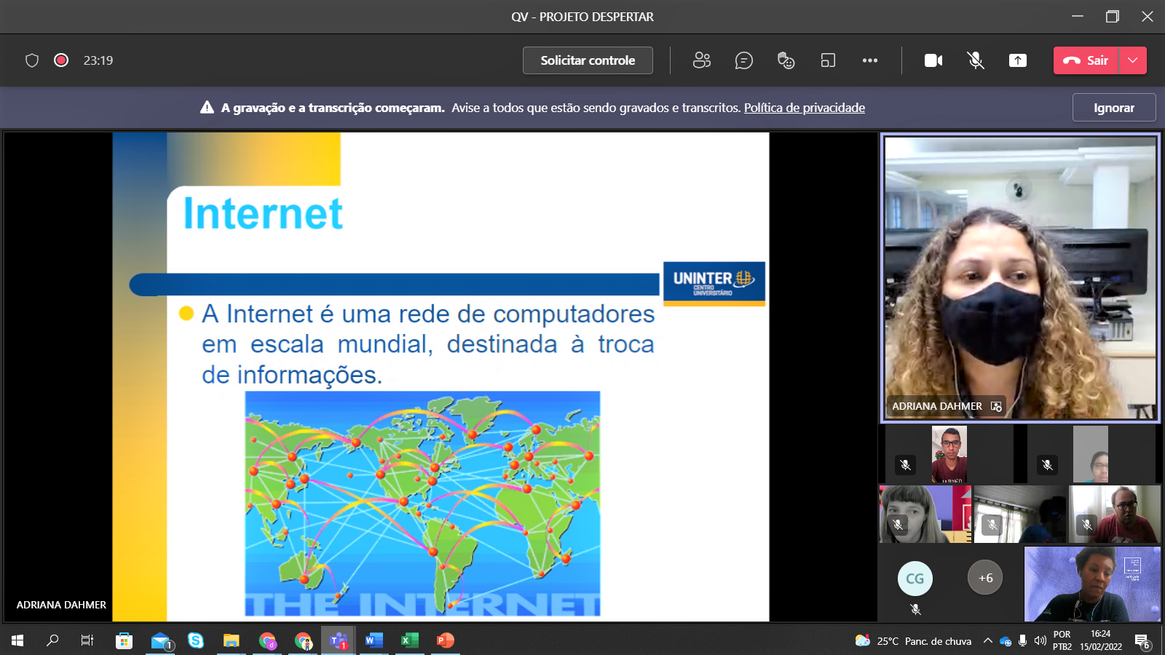Show hidden system tray icons
This screenshot has width=1165, height=655.
tap(987, 640)
